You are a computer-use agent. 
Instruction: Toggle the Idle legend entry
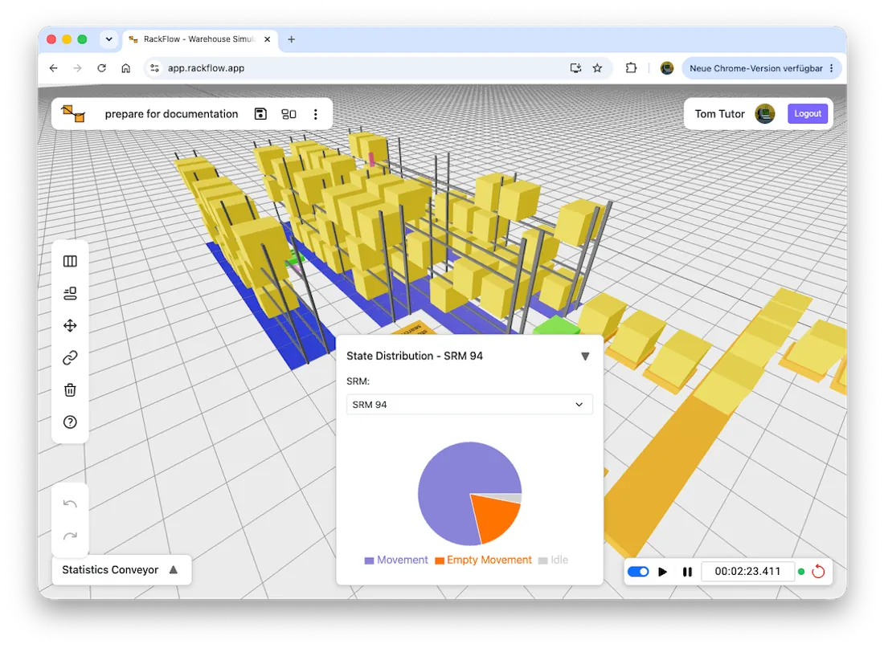click(553, 560)
